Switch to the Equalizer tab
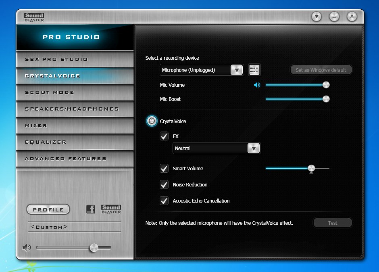Image resolution: width=379 pixels, height=272 pixels. (75, 142)
